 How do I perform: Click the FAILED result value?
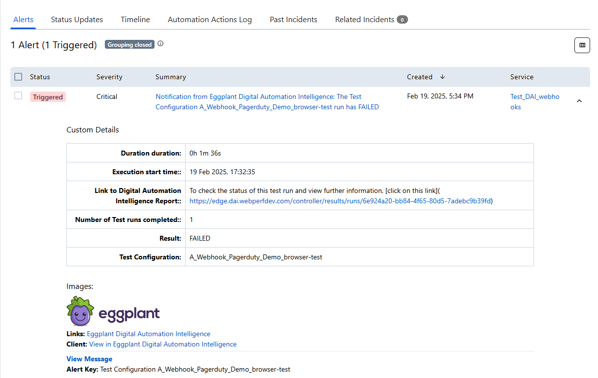(200, 238)
